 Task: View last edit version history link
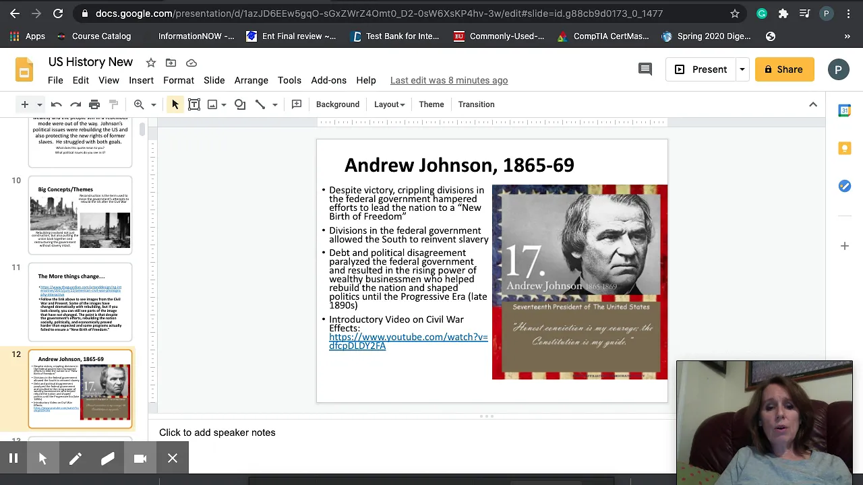pyautogui.click(x=449, y=80)
